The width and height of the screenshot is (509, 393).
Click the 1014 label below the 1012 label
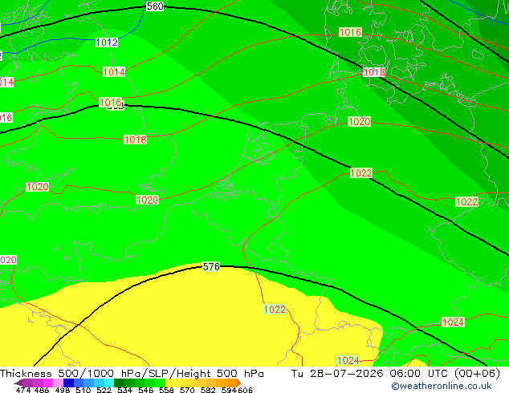114,71
